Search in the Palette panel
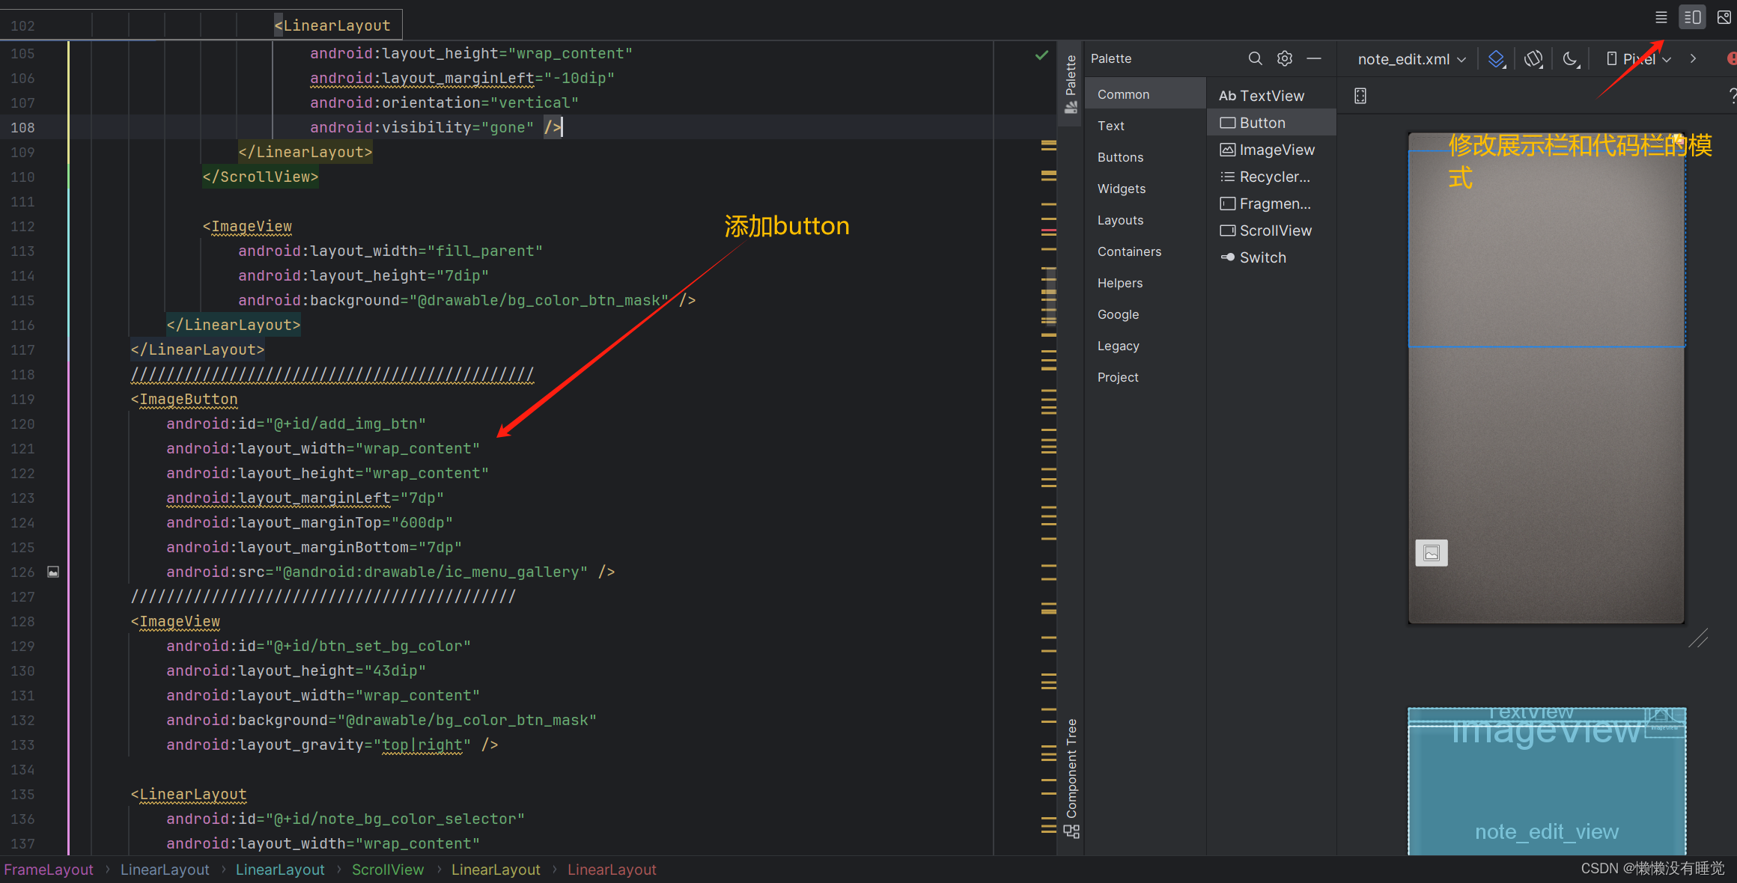The height and width of the screenshot is (883, 1737). [1255, 58]
